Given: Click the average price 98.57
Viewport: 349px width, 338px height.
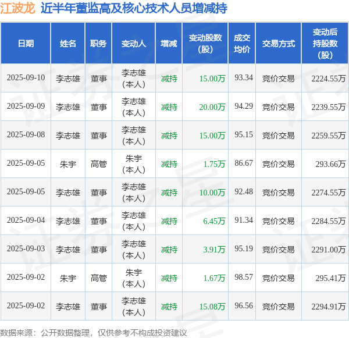Looking at the screenshot, I should tap(244, 277).
